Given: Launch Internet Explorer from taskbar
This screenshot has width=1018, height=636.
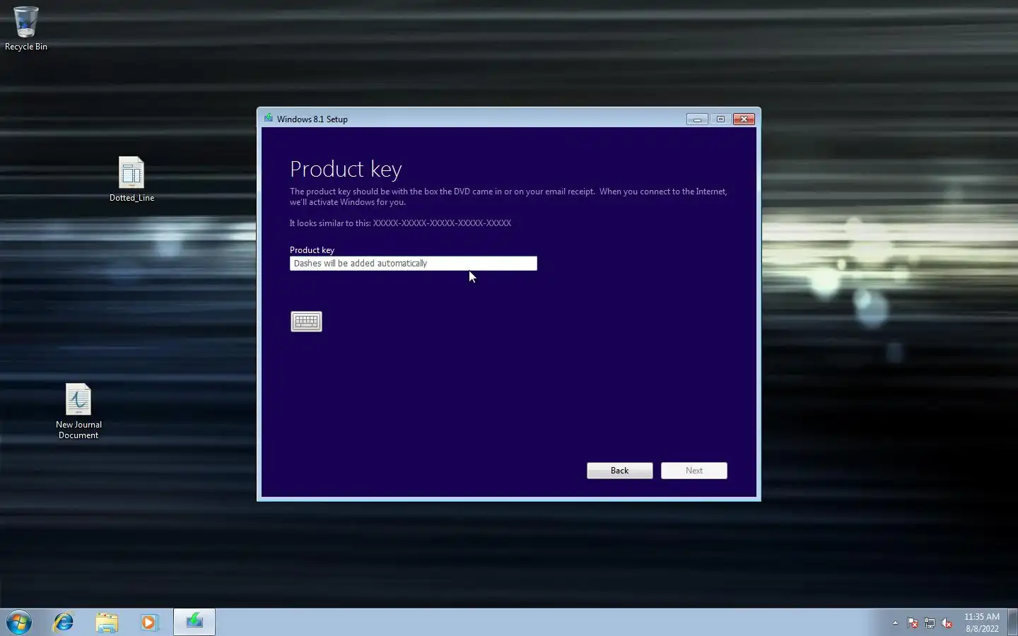Looking at the screenshot, I should pyautogui.click(x=64, y=623).
